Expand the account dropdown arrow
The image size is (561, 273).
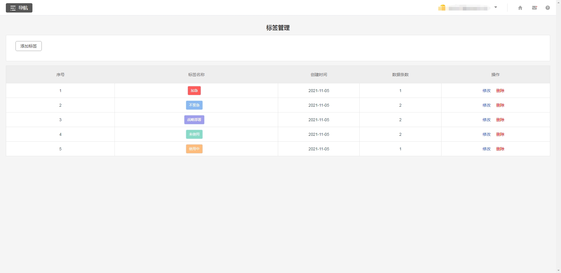tap(496, 7)
